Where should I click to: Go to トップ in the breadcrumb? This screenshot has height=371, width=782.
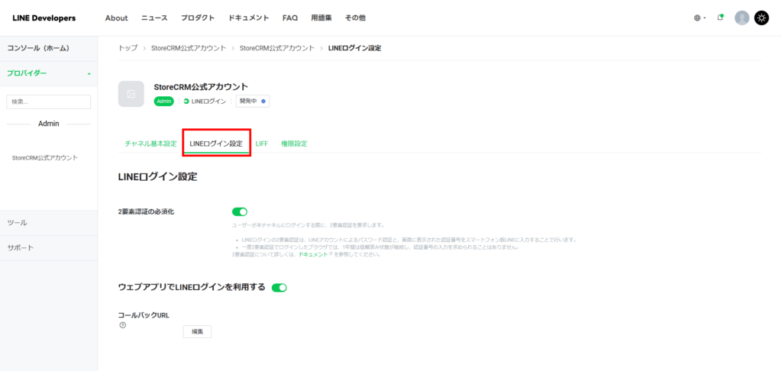point(128,48)
